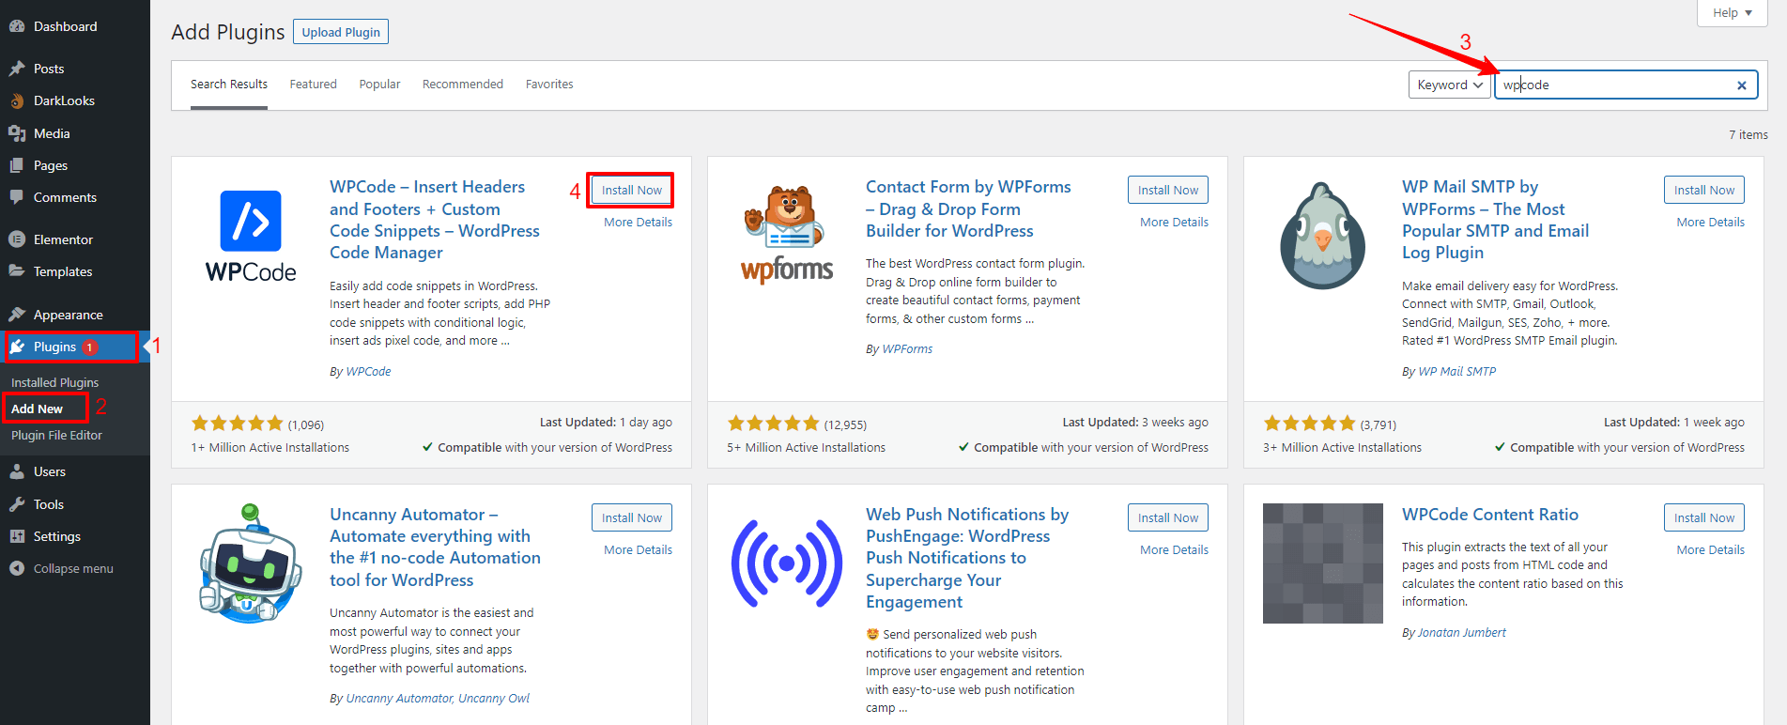Select Add New submenu item

pyautogui.click(x=38, y=409)
